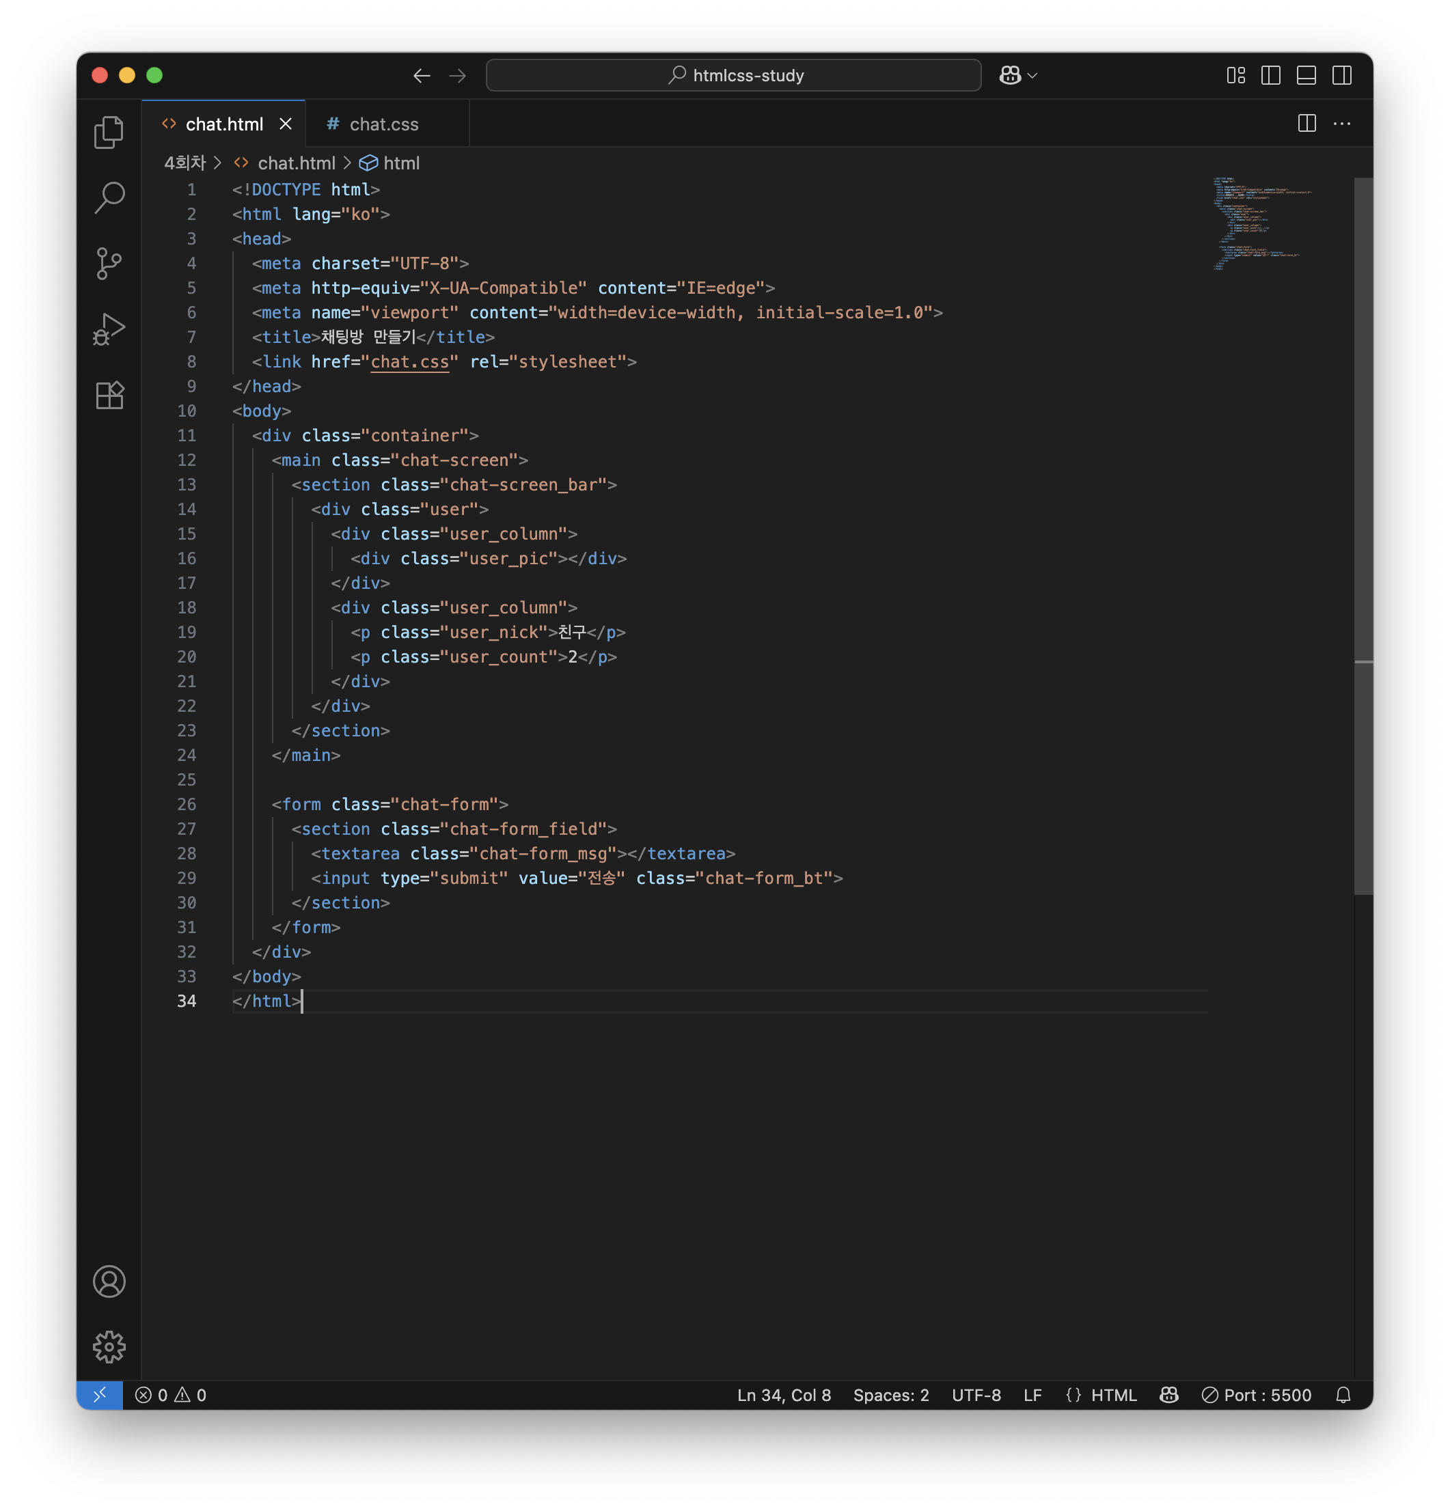This screenshot has height=1511, width=1450.
Task: Open the Explorer view in activity bar
Action: pyautogui.click(x=109, y=133)
